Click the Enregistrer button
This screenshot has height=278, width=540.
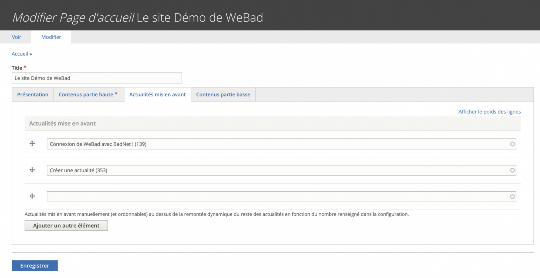[35, 266]
